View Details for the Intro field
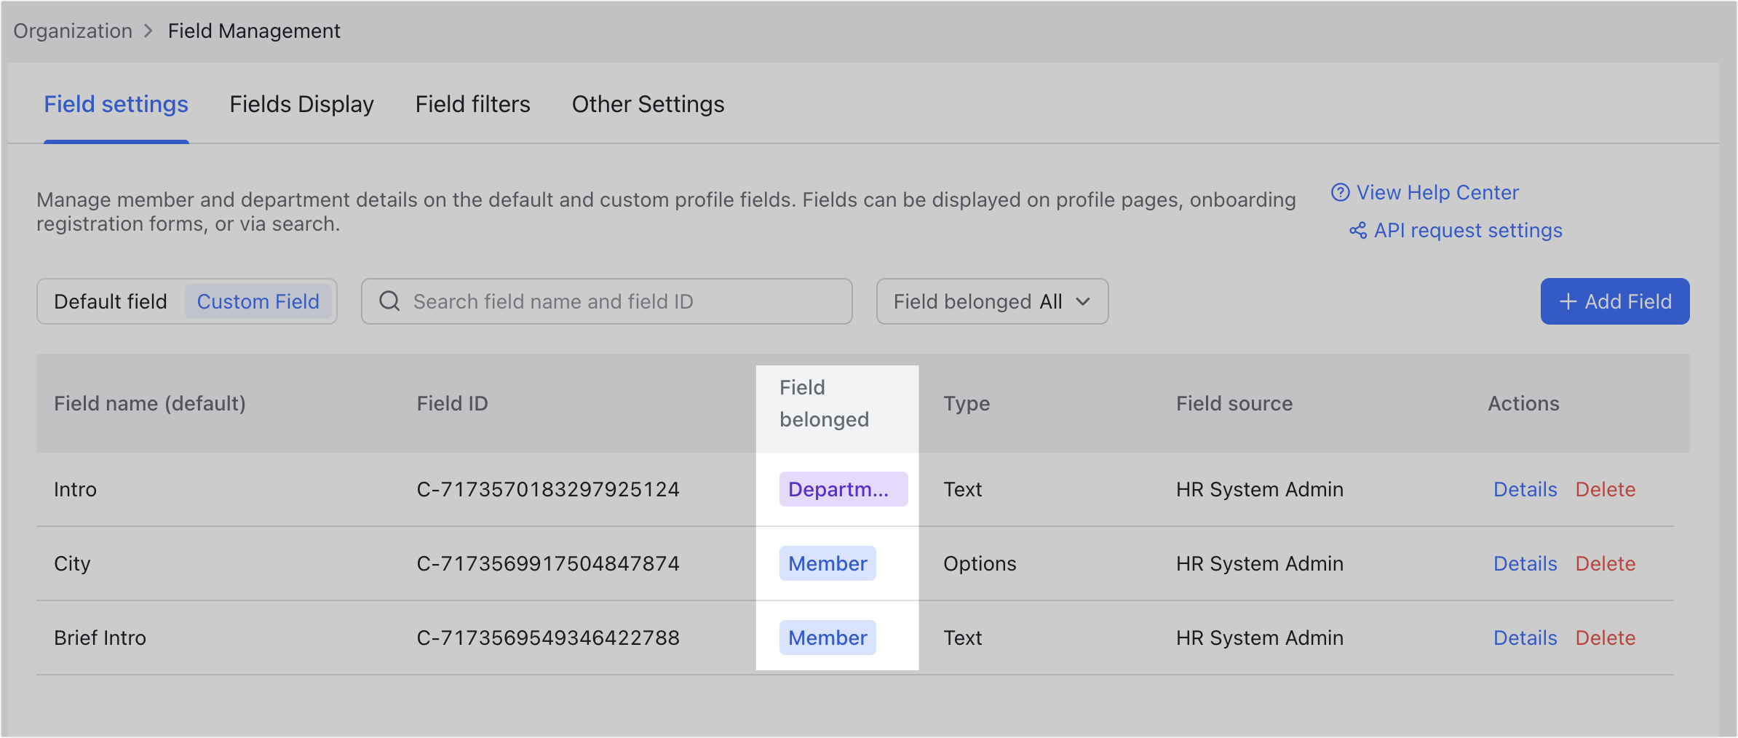 1525,489
